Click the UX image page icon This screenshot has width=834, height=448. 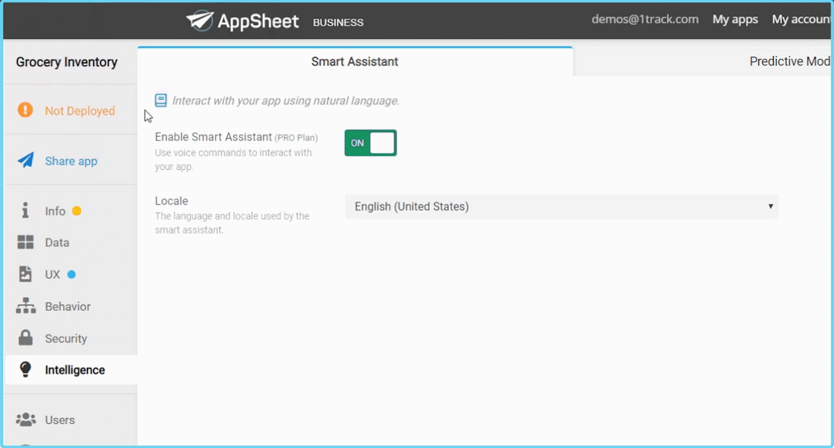point(25,274)
